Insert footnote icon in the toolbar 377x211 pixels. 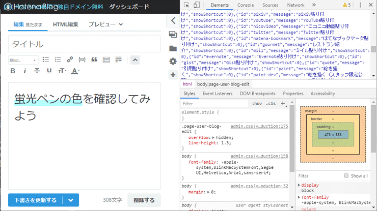[x=119, y=59]
